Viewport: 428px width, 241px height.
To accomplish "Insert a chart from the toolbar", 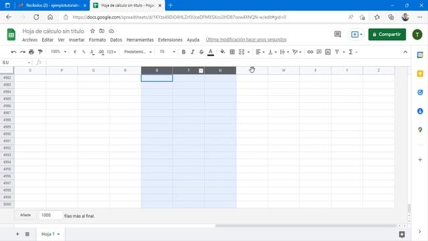I will pos(328,52).
